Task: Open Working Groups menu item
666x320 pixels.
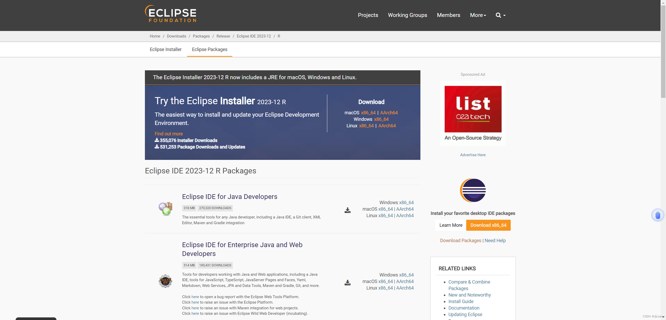Action: [407, 15]
